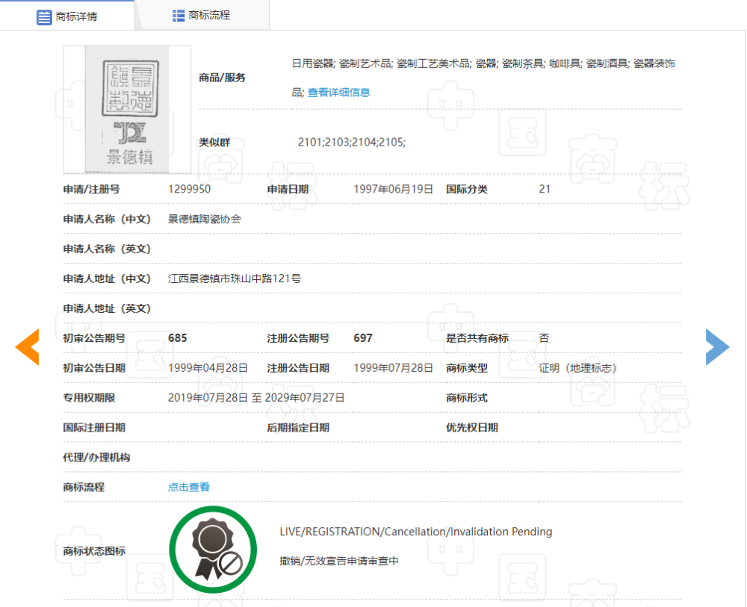This screenshot has height=607, width=747.
Task: Click the green trademark status badge icon
Action: coord(213,550)
